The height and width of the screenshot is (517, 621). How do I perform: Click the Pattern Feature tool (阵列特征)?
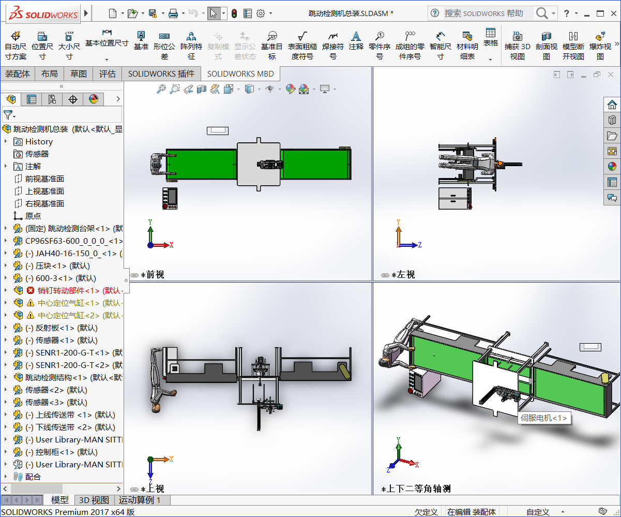pos(191,45)
